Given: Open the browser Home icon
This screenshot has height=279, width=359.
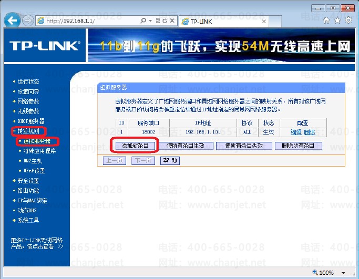Looking at the screenshot, I should coord(326,20).
